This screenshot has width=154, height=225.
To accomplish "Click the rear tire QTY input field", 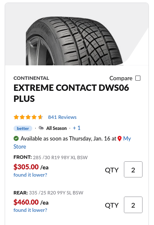I will tap(133, 205).
